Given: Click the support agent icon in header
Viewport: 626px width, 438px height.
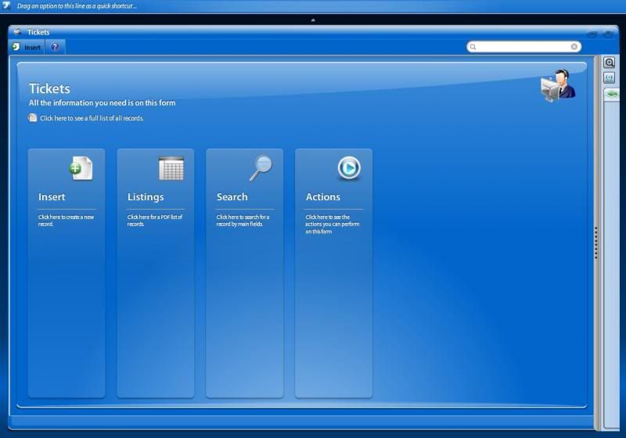Looking at the screenshot, I should [x=558, y=85].
